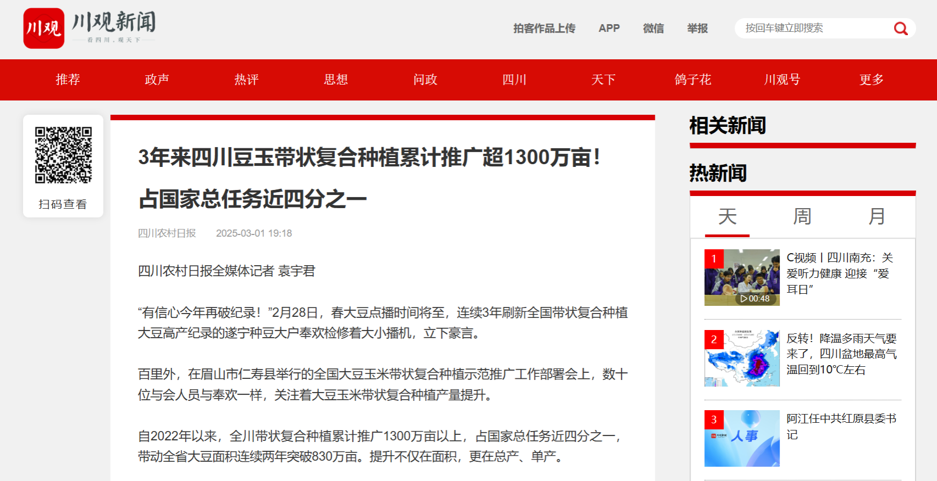Screen dimensions: 937x481
Task: Click the 微信 link in header
Action: pos(653,28)
